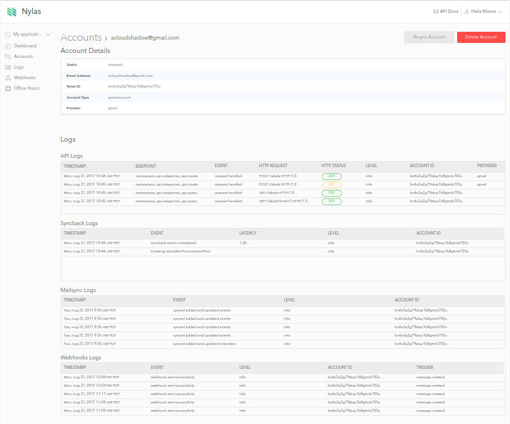
Task: Click the Webhooks Logs section heading
Action: coord(81,357)
